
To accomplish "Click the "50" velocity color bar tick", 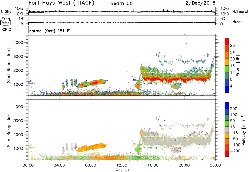I will (232, 121).
